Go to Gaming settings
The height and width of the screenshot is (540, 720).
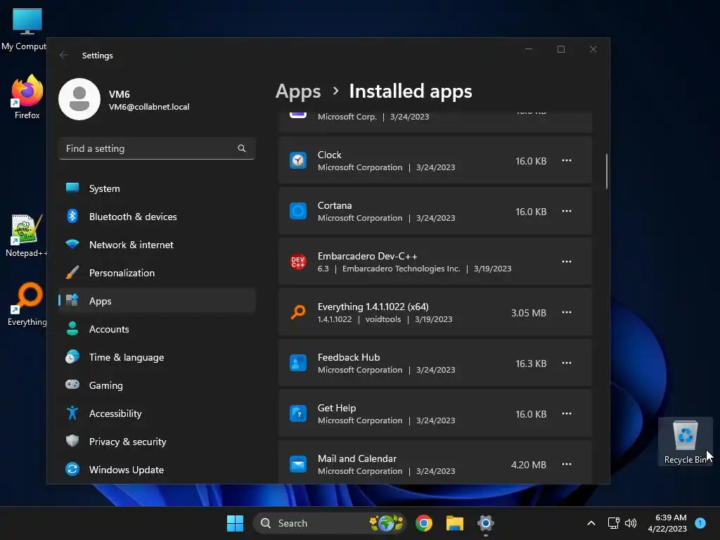pos(157,385)
